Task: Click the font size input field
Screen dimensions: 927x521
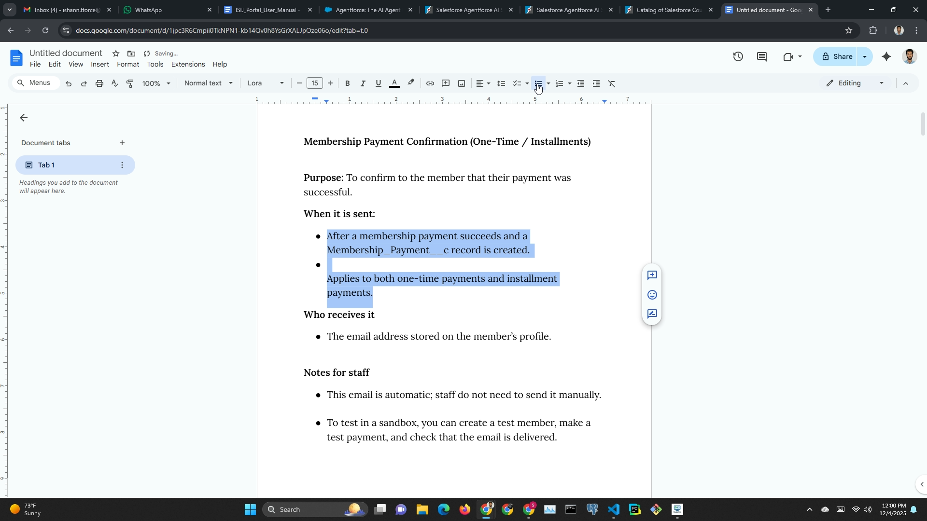Action: coord(314,83)
